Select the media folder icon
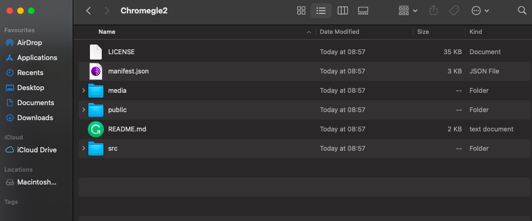 [x=96, y=91]
